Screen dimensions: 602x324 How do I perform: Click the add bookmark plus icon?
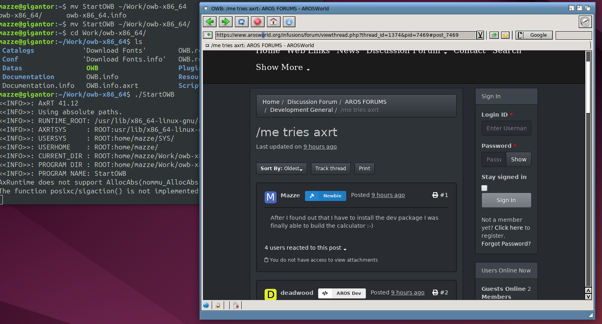click(x=494, y=35)
